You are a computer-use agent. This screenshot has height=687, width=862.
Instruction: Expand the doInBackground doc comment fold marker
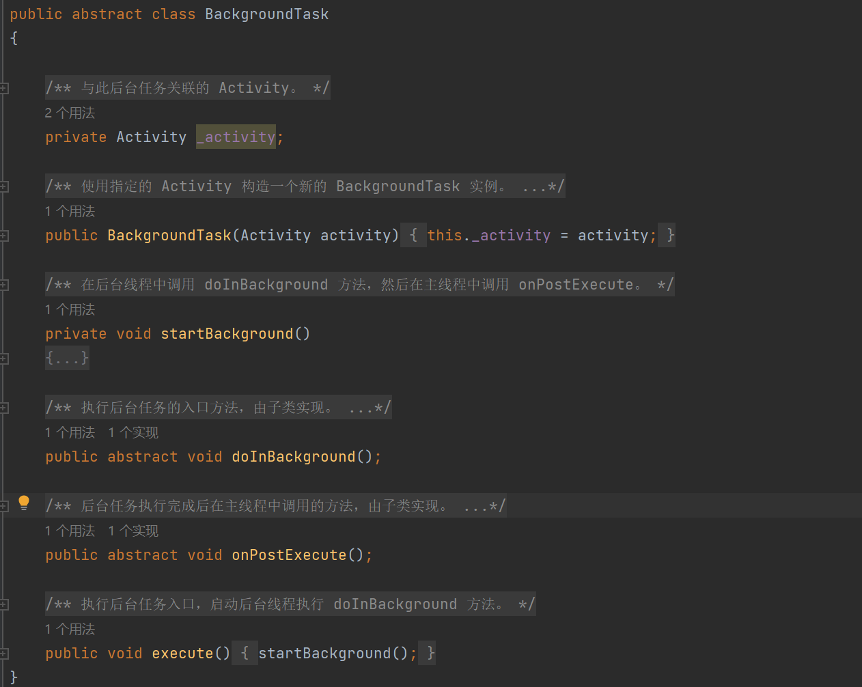pos(4,408)
